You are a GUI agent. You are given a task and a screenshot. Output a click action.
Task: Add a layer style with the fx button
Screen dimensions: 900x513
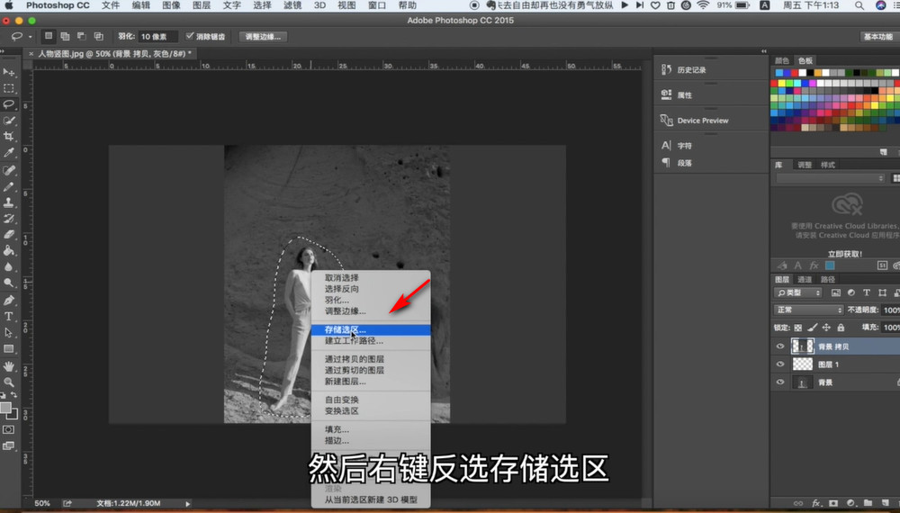(815, 503)
